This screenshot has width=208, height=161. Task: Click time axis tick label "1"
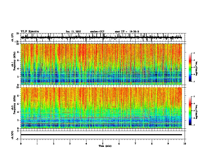(x=37, y=144)
